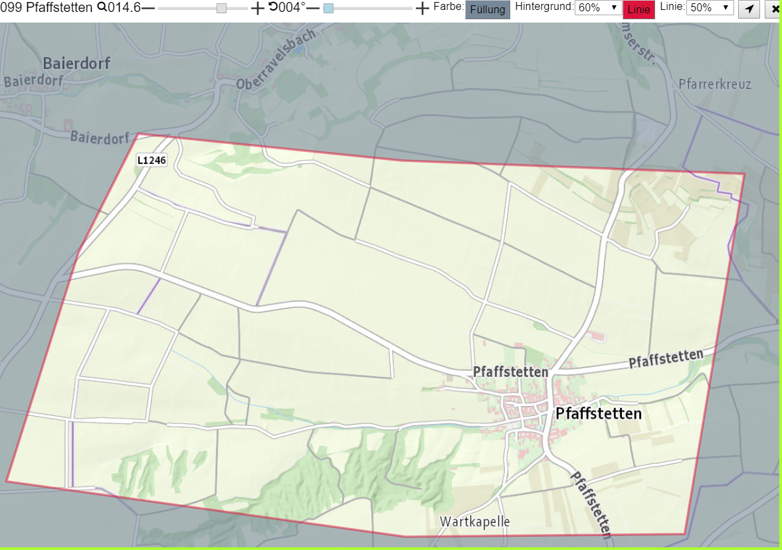Image resolution: width=782 pixels, height=550 pixels.
Task: Click the location arrow button
Action: point(749,9)
